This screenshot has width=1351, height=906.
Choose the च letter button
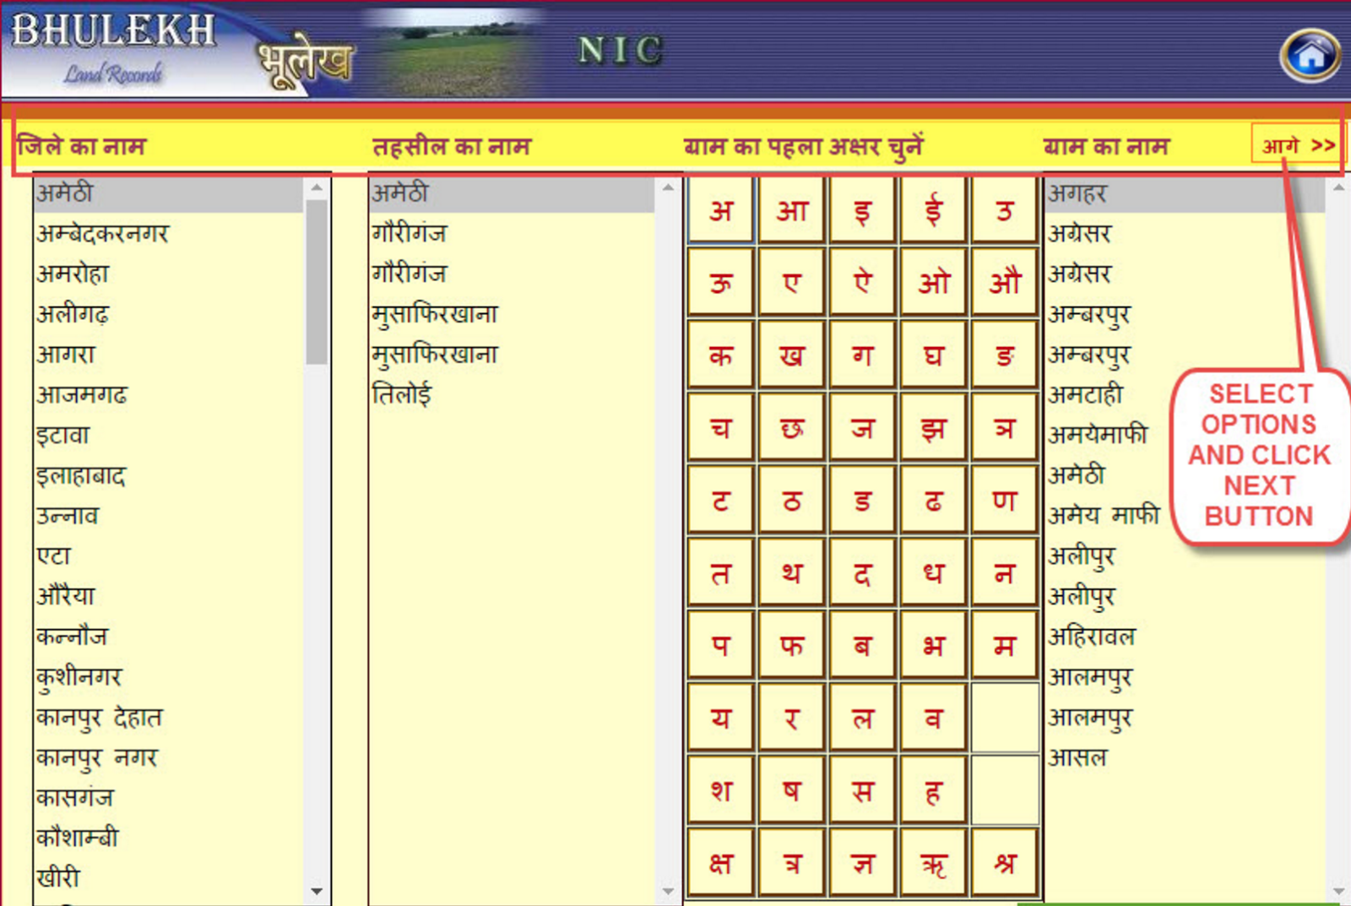pos(720,427)
